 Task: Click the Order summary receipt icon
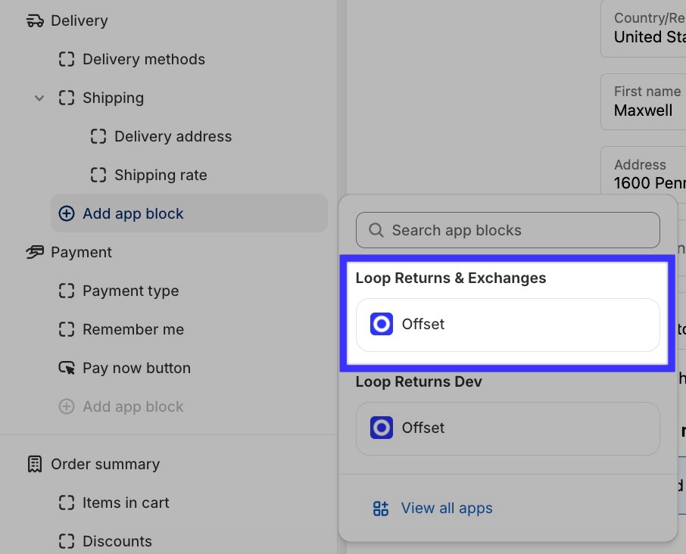coord(35,464)
